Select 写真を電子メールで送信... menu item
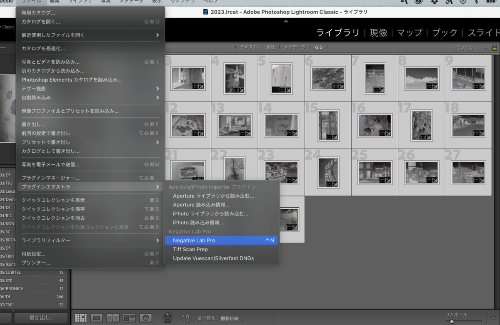Screen dimensions: 500x325 coord(90,165)
